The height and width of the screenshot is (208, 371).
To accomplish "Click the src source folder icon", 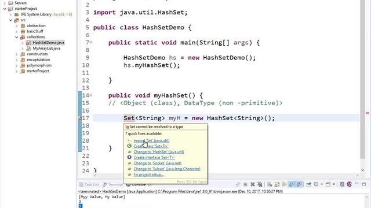I will pyautogui.click(x=17, y=20).
